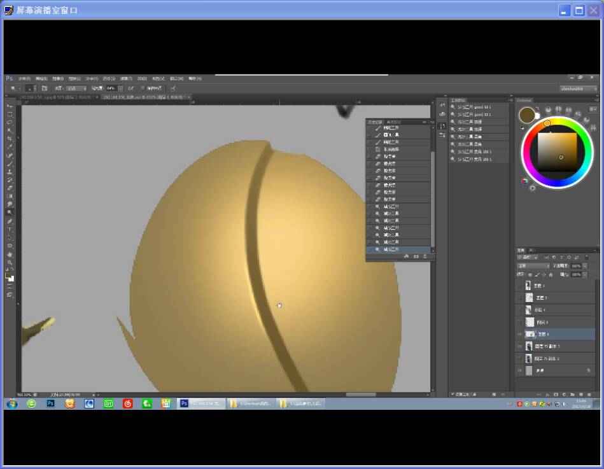Select the Zoom tool in toolbox
This screenshot has width=604, height=469.
click(x=10, y=262)
